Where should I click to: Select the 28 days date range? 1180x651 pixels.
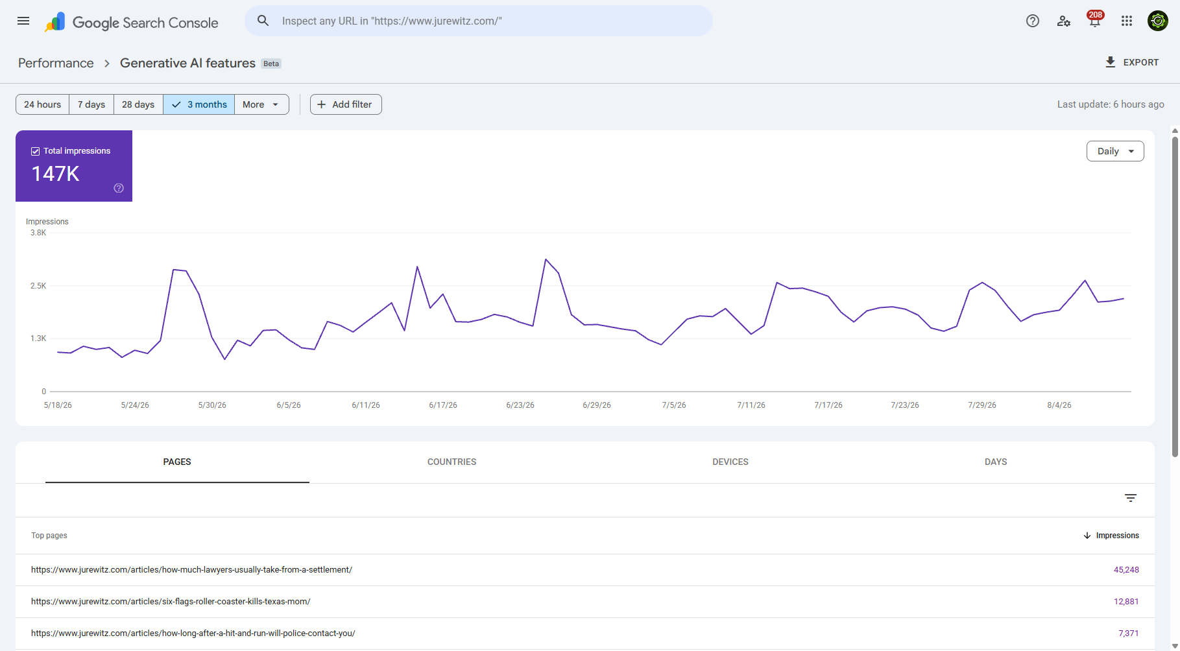pos(138,104)
